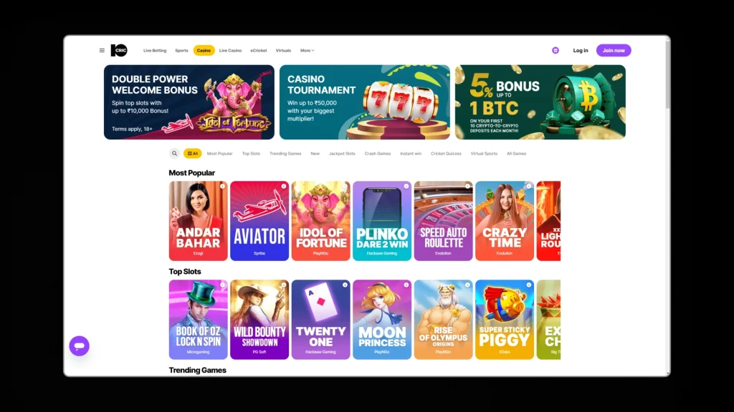Select the Casino navigation tab
This screenshot has height=412, width=734.
[204, 51]
